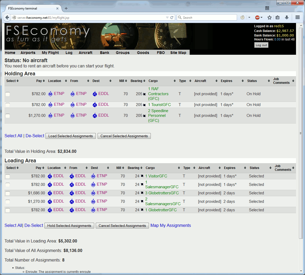Click site identity globe icon in address bar
305x275 pixels.
(14, 17)
